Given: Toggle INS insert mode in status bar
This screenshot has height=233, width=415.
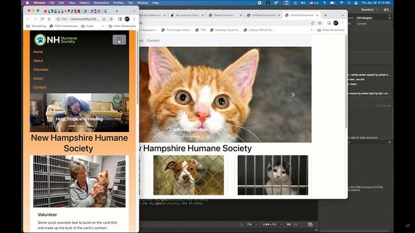Looking at the screenshot, I should (x=289, y=225).
